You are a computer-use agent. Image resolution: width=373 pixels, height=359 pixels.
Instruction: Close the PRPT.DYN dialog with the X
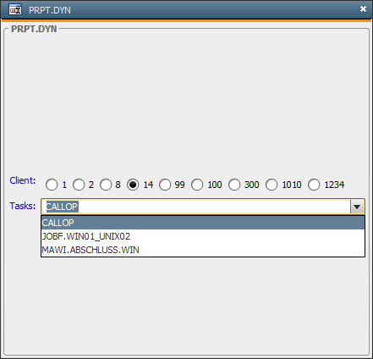click(363, 9)
